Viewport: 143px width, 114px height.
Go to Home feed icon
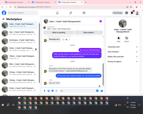57,13
